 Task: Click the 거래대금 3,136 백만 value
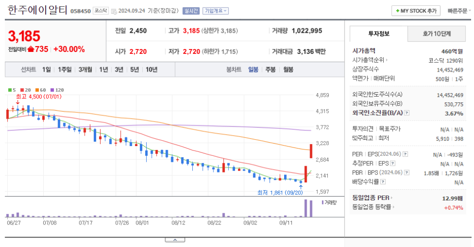point(312,51)
